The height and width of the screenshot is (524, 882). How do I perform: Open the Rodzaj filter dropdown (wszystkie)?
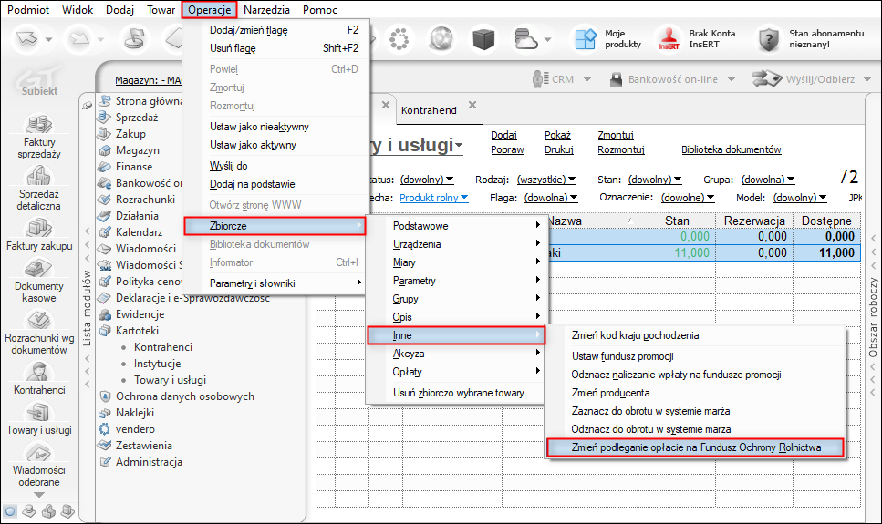[546, 180]
